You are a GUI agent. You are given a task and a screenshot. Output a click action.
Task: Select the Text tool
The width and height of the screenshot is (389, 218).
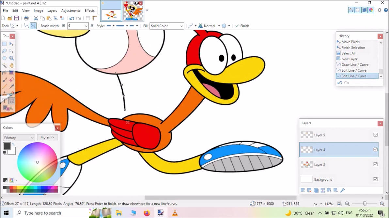tap(5, 101)
